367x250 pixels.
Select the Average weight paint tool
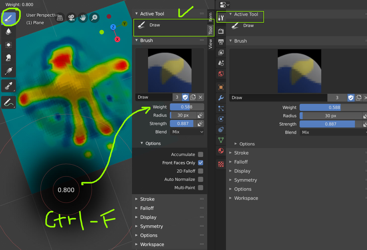(9, 45)
